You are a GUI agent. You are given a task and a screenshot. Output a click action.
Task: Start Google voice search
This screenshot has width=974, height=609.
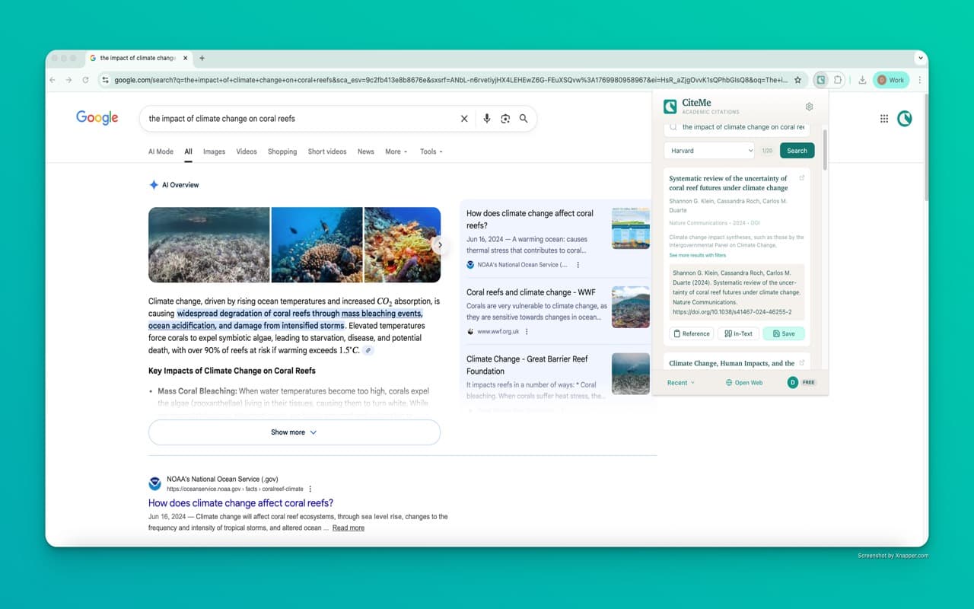(x=487, y=119)
